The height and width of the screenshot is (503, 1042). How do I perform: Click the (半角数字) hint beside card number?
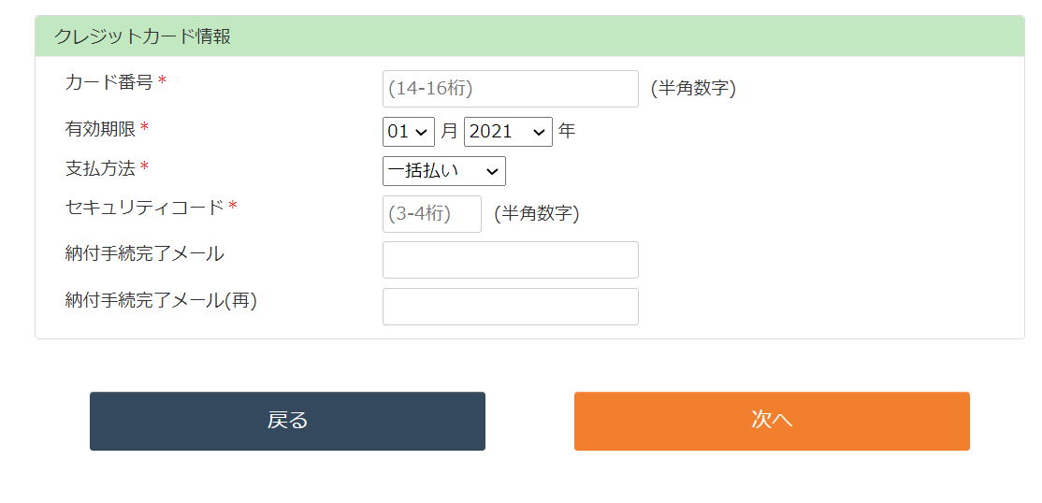(x=693, y=89)
